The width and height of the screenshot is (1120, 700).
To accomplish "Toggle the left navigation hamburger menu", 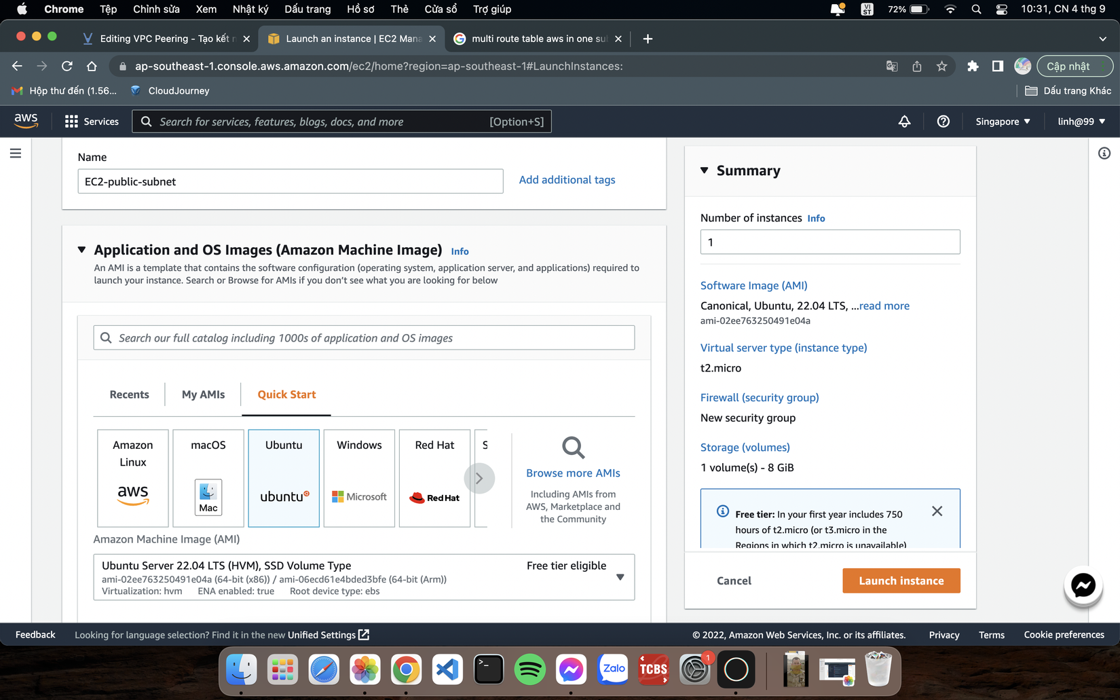I will [x=16, y=153].
